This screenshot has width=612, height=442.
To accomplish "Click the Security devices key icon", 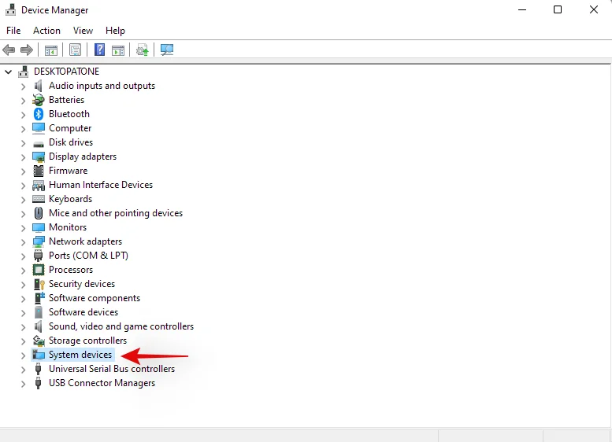I will (39, 284).
